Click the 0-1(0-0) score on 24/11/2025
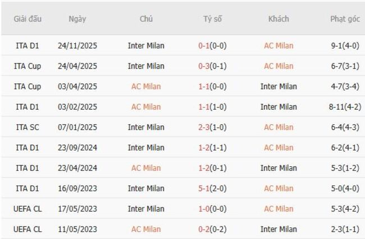365x239 pixels. [212, 46]
